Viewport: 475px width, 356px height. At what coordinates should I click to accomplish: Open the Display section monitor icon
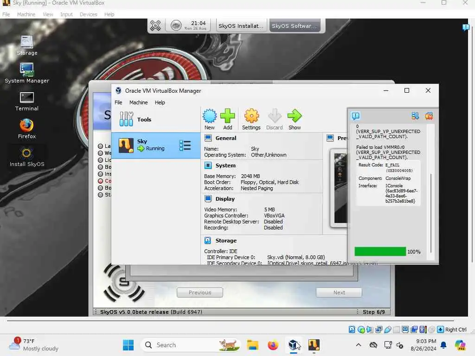(208, 199)
